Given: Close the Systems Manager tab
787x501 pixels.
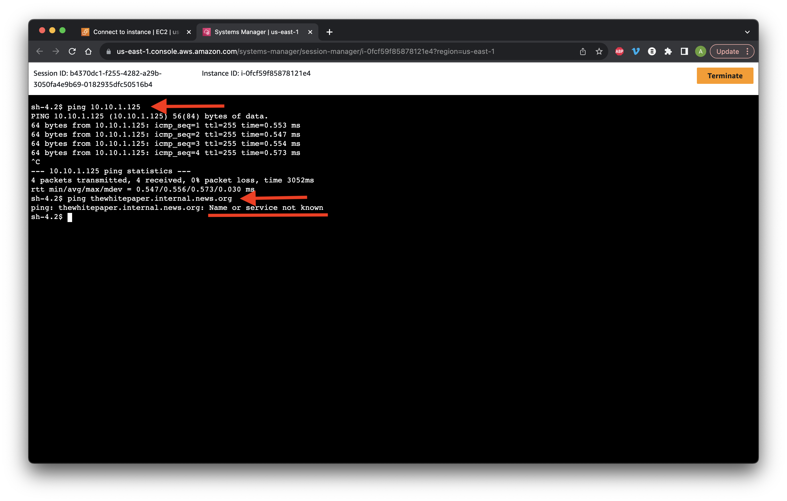Looking at the screenshot, I should tap(310, 32).
